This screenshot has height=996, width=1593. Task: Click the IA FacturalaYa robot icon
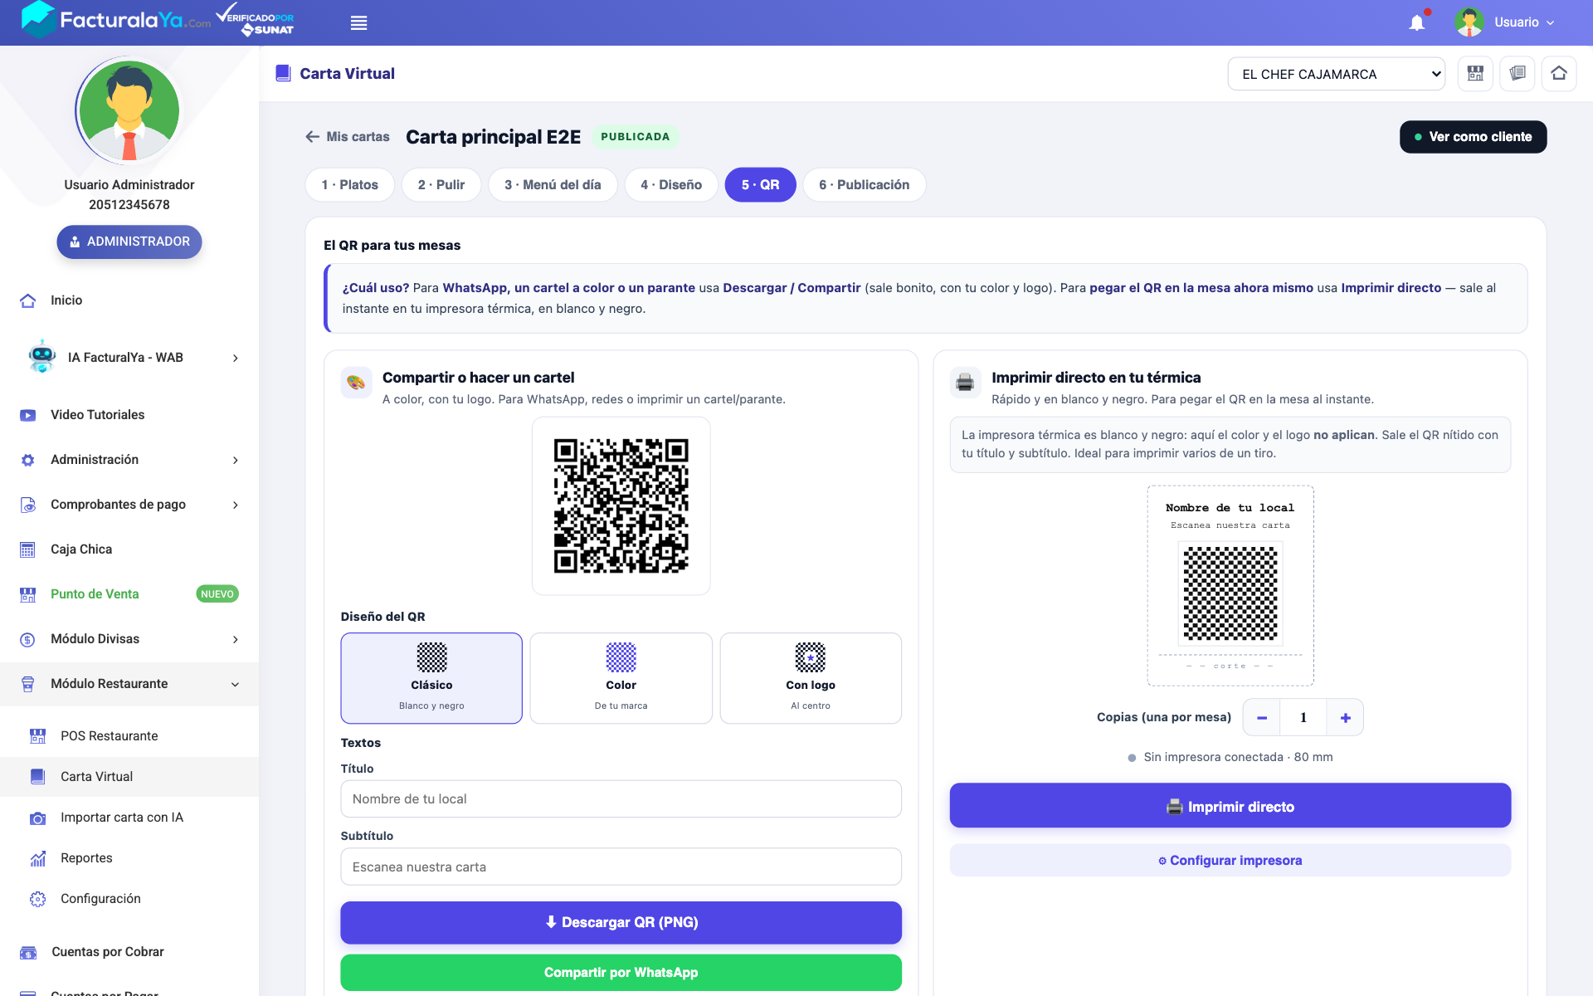tap(41, 357)
